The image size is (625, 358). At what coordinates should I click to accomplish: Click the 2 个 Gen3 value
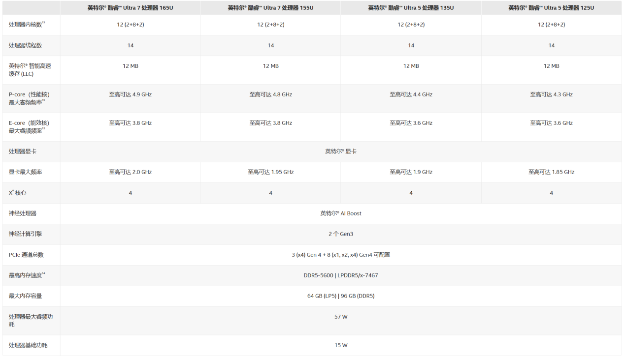point(341,234)
